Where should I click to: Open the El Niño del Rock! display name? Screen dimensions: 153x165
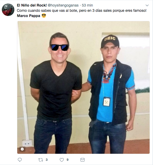(32, 5)
